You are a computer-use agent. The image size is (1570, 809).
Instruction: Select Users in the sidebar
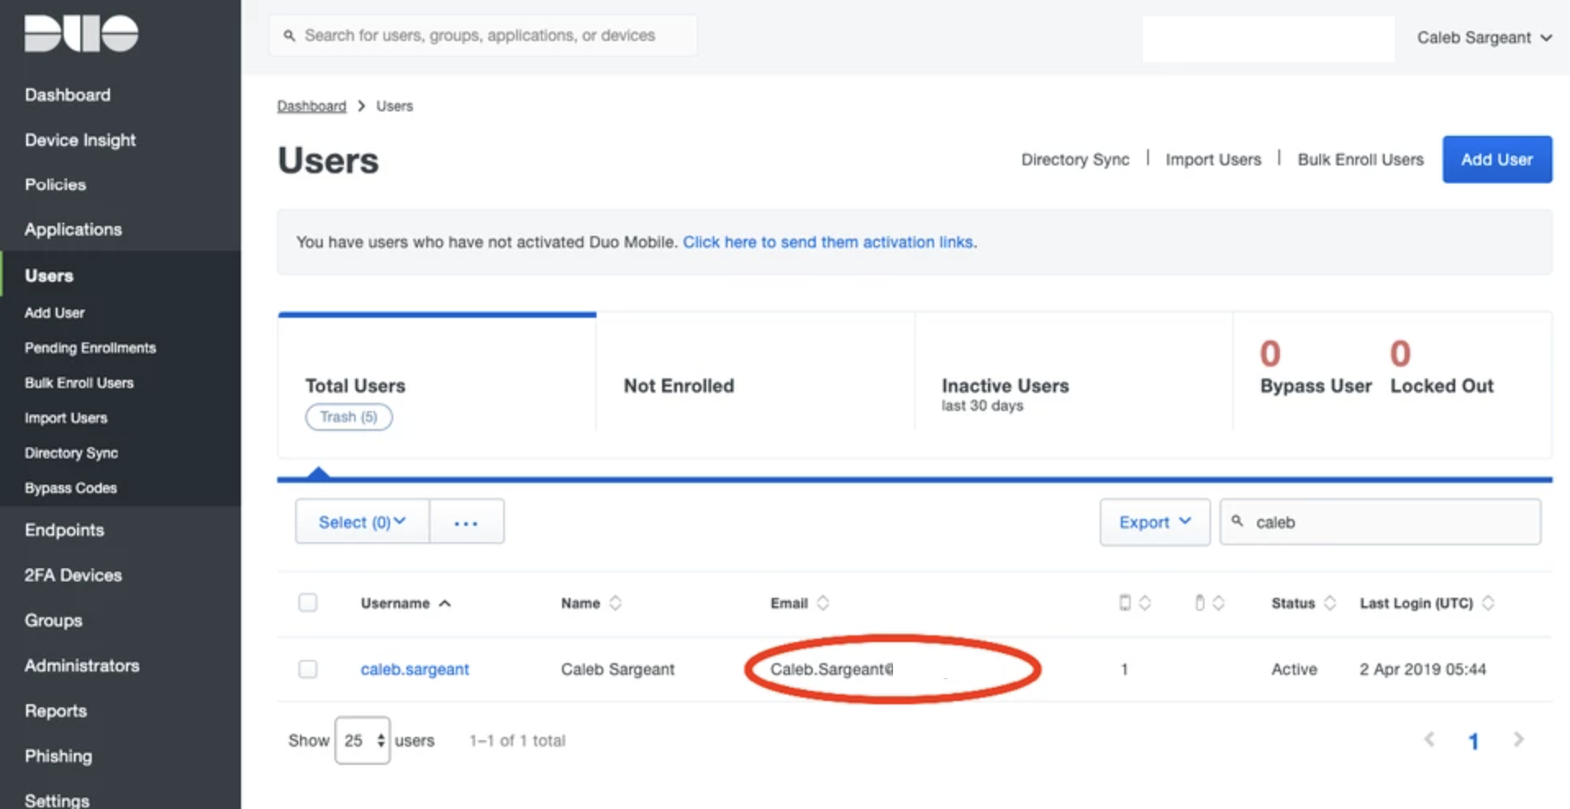tap(49, 276)
